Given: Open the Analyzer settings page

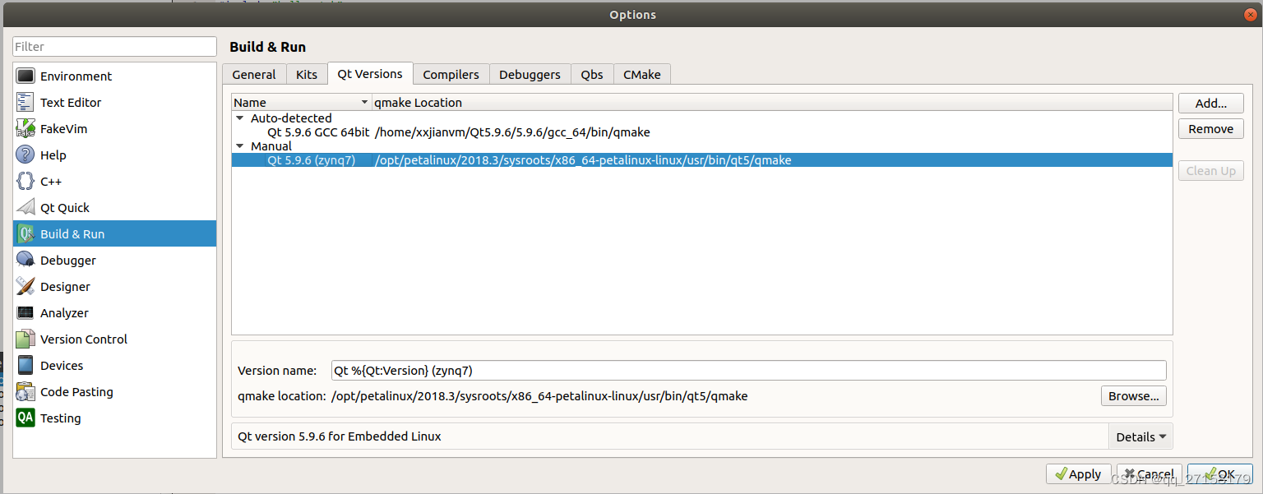Looking at the screenshot, I should point(25,312).
